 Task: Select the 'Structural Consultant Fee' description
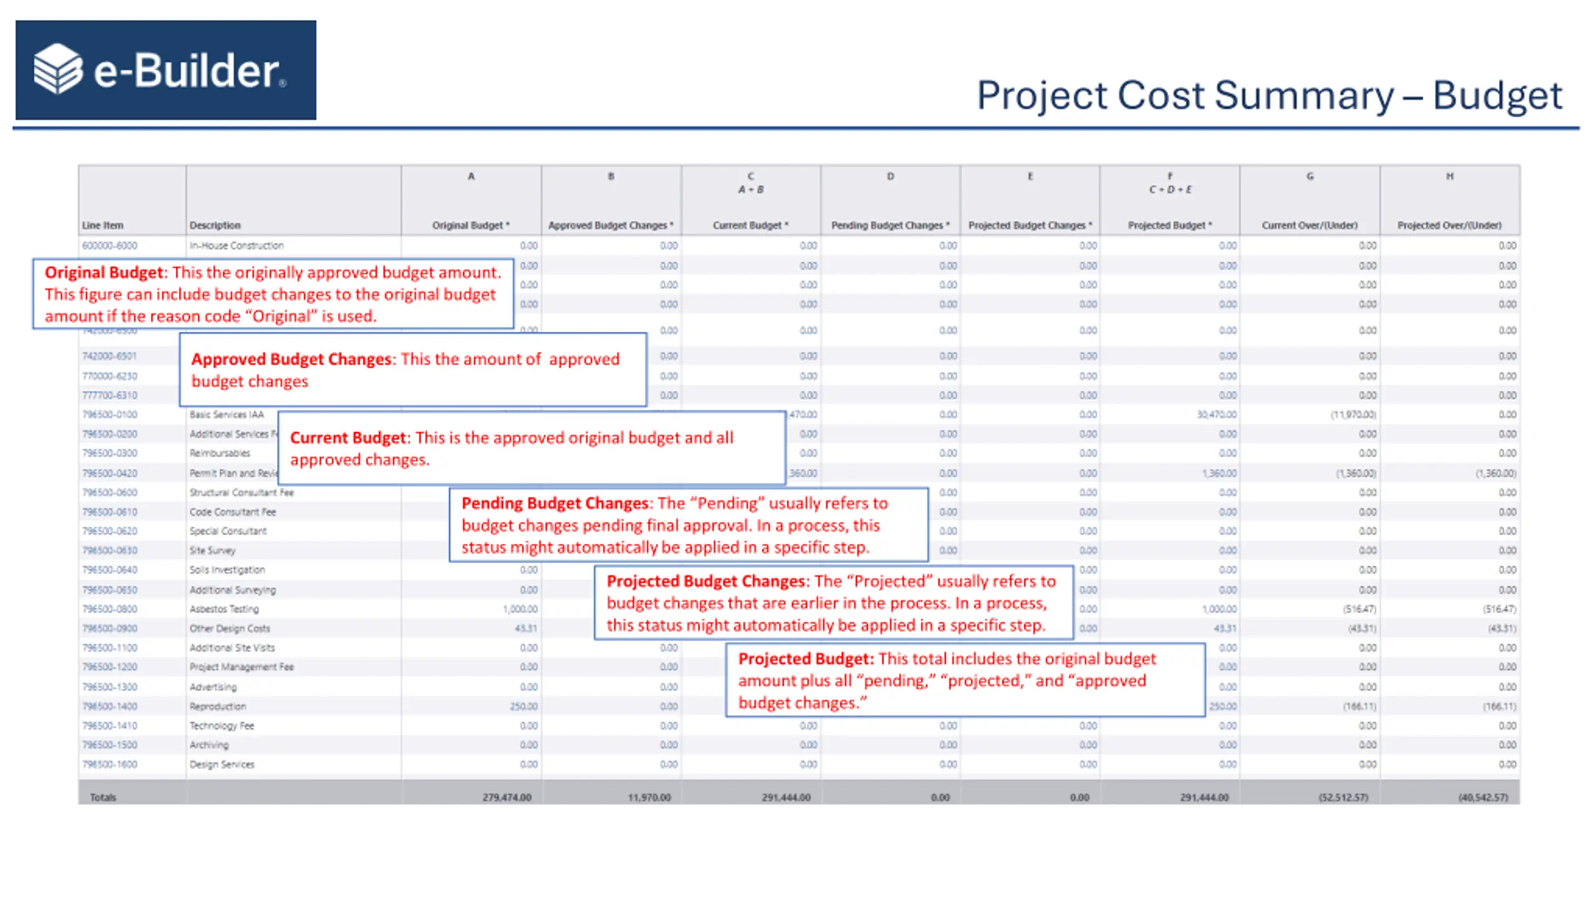tap(242, 493)
